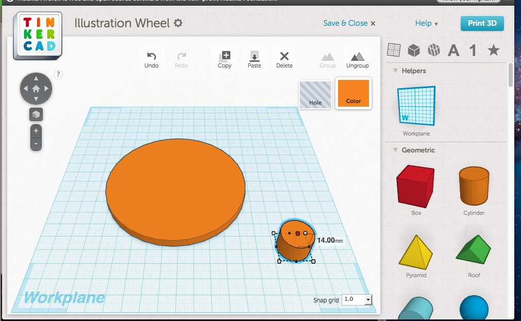Rotate view down with bottom arrow
This screenshot has height=321, width=521.
coord(36,99)
